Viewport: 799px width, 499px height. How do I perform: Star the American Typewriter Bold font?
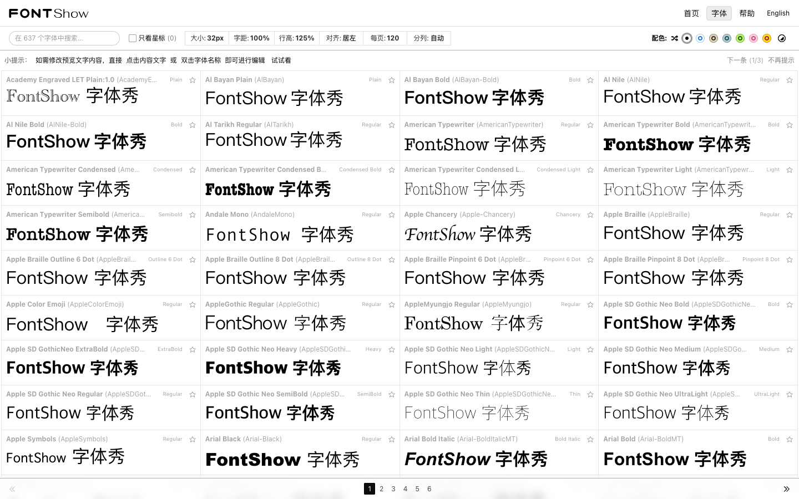tap(790, 125)
